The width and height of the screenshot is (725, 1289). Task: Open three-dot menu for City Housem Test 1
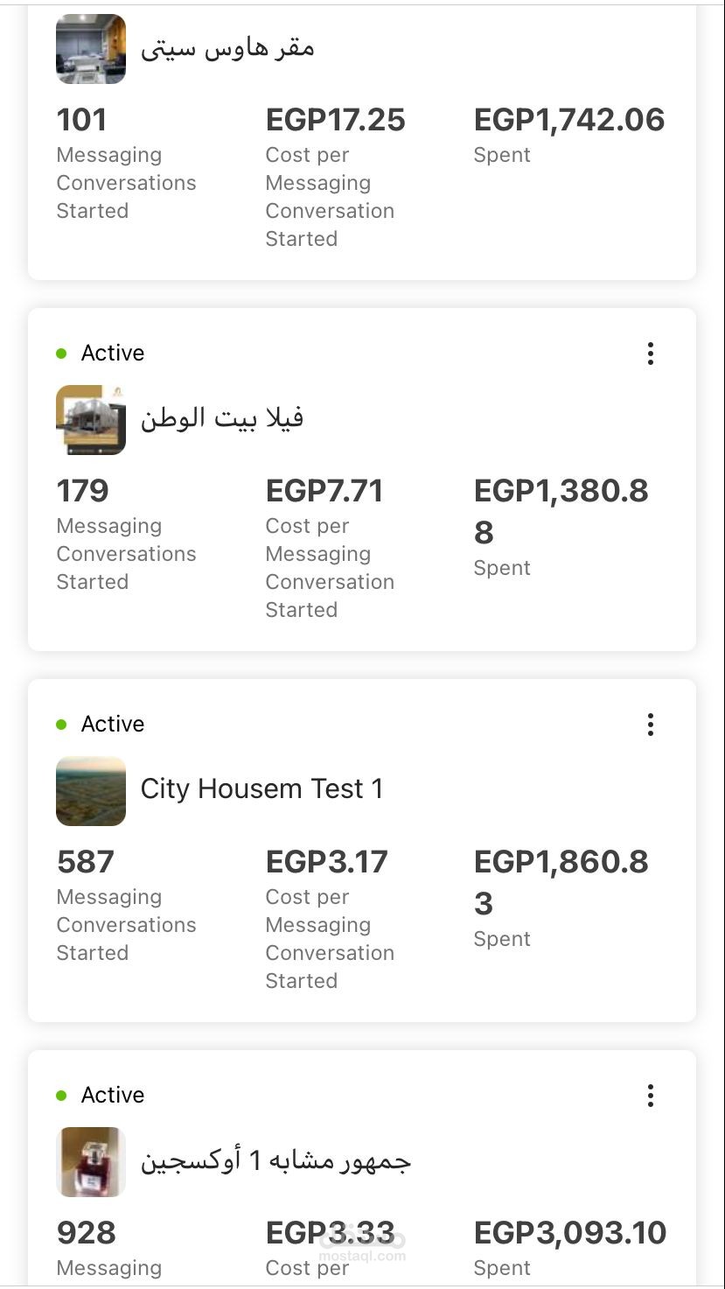(x=650, y=725)
